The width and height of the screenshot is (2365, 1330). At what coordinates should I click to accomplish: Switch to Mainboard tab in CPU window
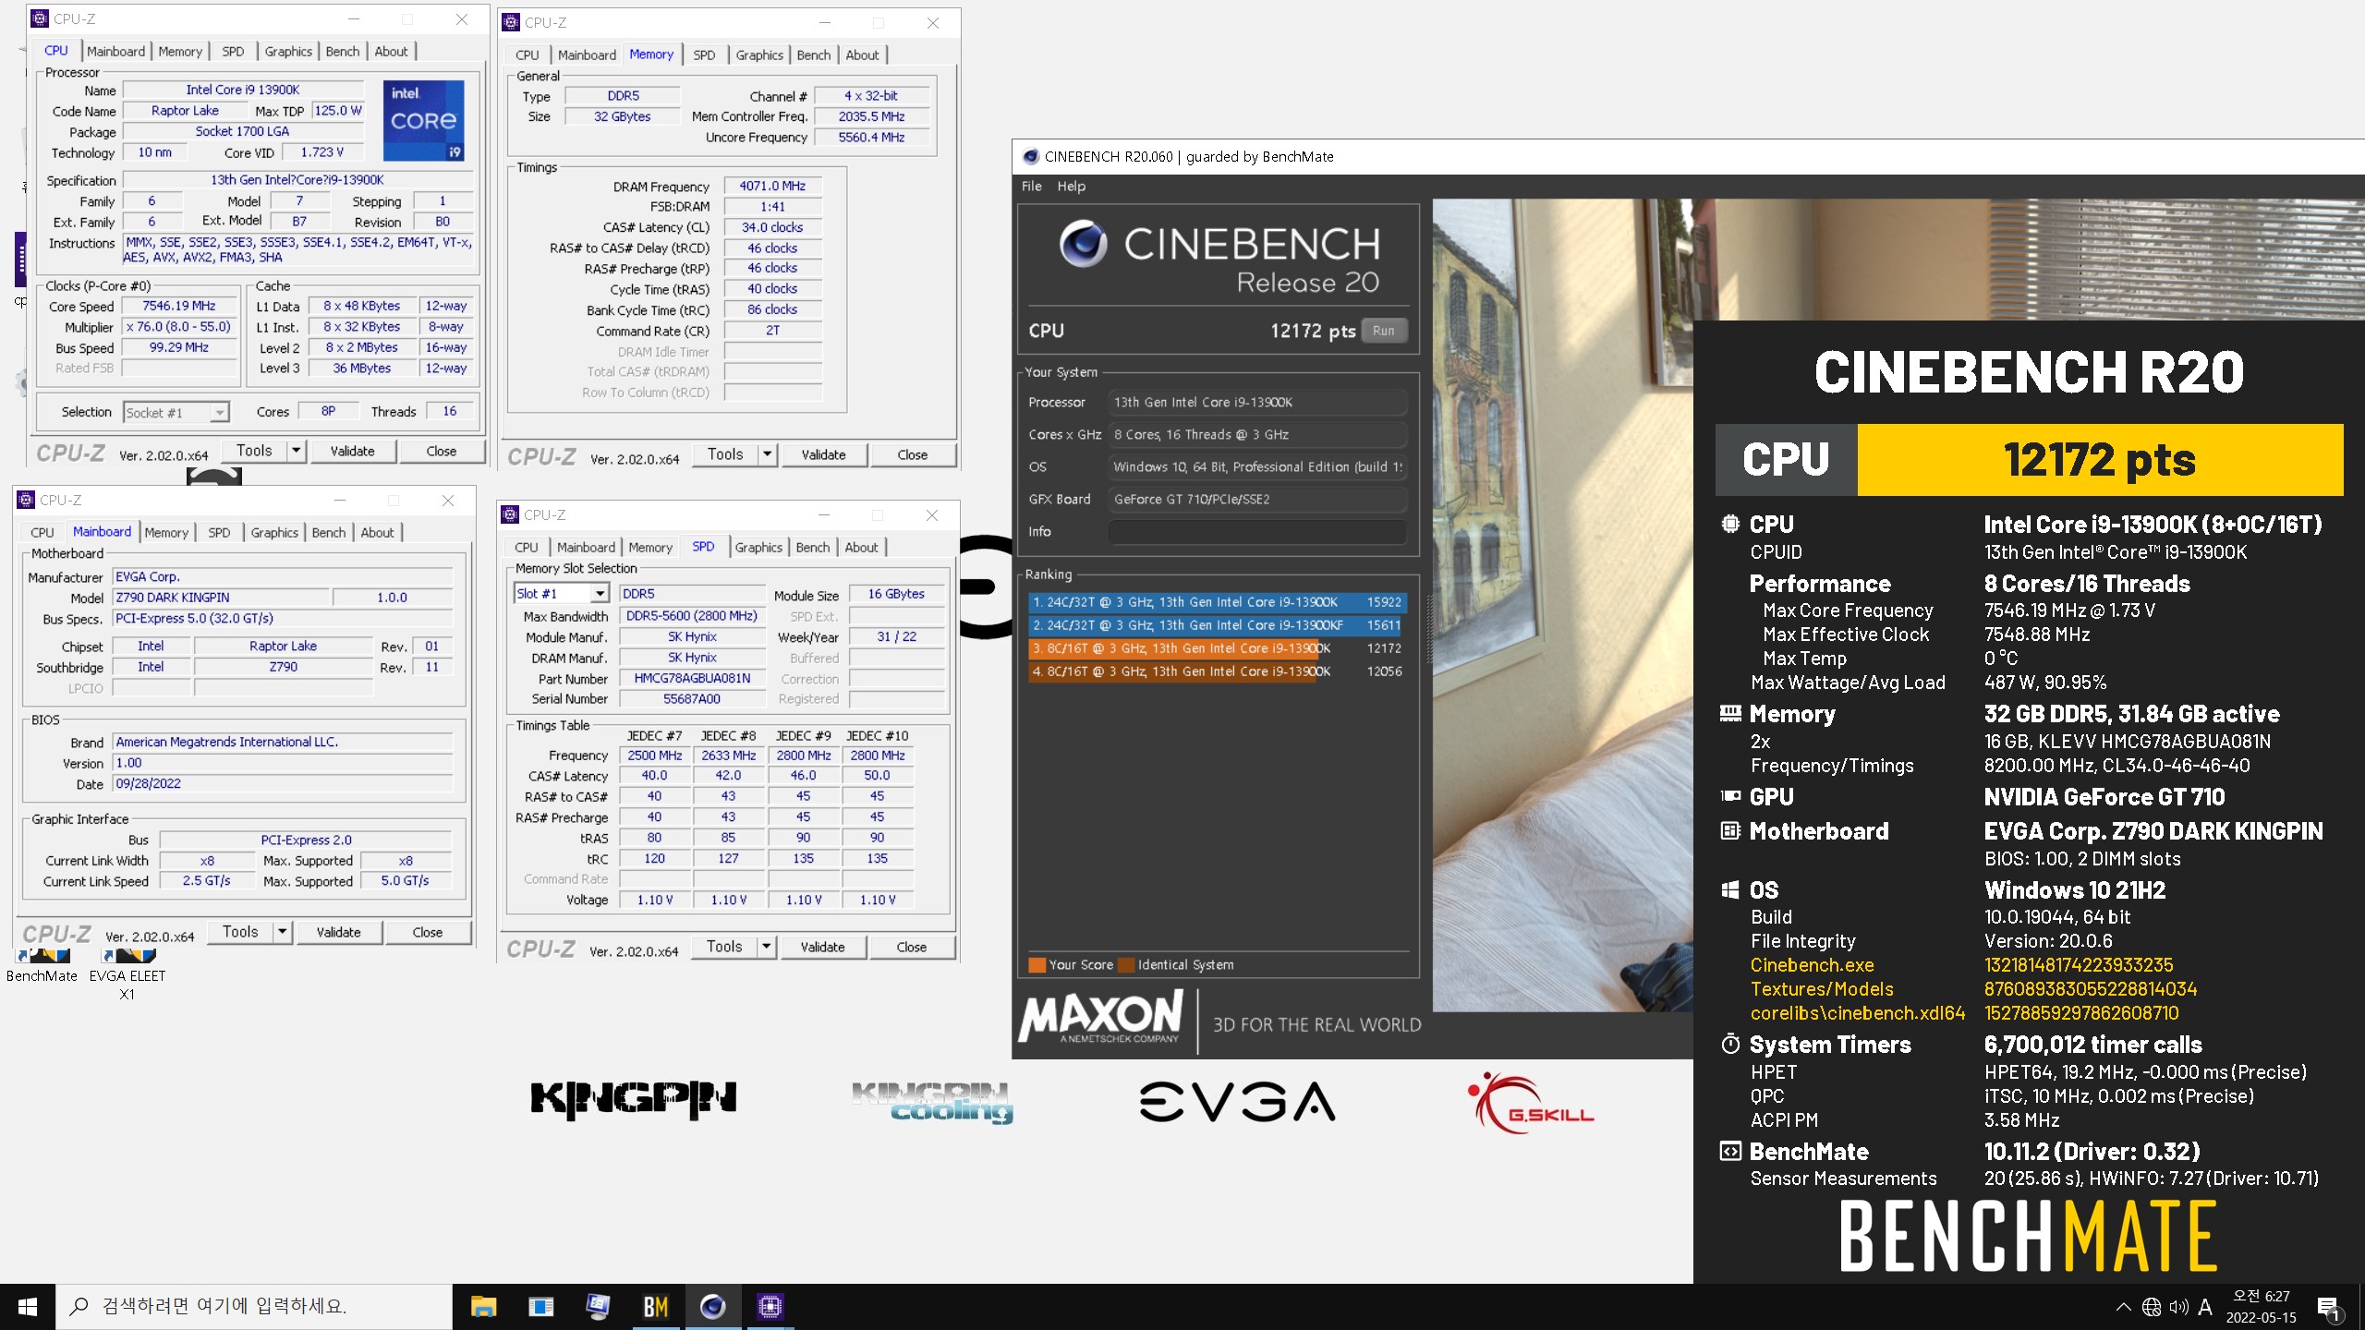coord(115,51)
